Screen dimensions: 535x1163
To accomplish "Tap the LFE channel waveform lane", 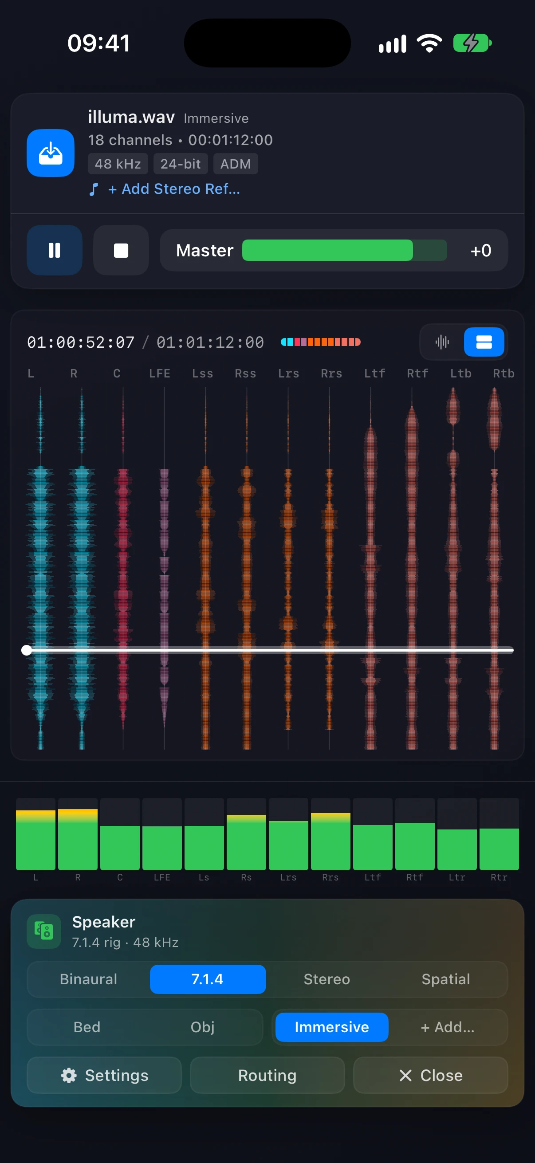I will 164,568.
